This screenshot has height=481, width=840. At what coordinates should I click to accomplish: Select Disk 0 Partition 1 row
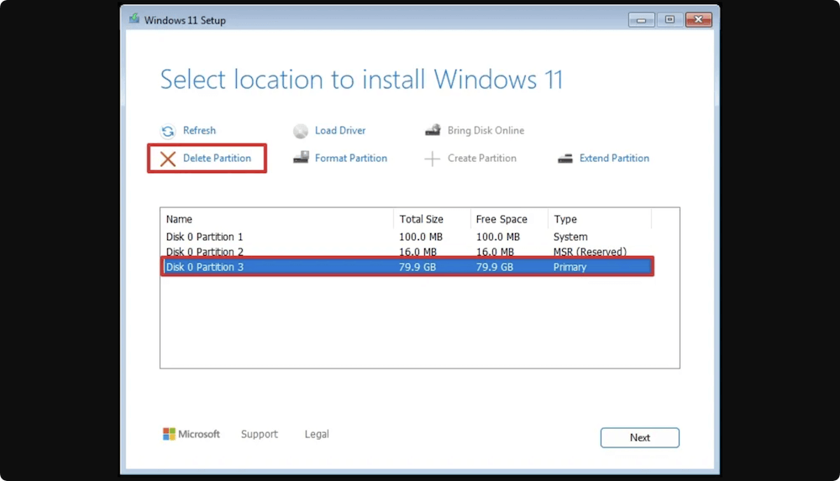coord(407,237)
